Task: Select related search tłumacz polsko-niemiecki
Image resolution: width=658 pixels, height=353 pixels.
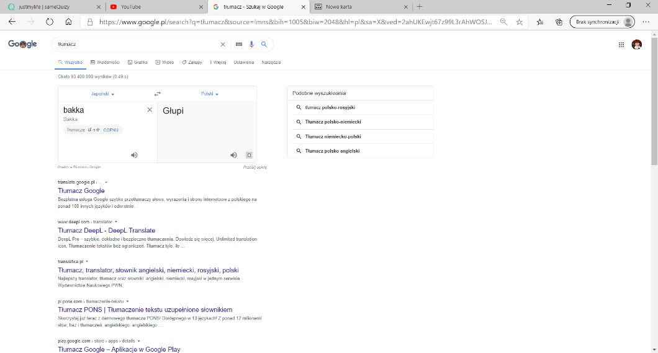Action: pyautogui.click(x=333, y=122)
